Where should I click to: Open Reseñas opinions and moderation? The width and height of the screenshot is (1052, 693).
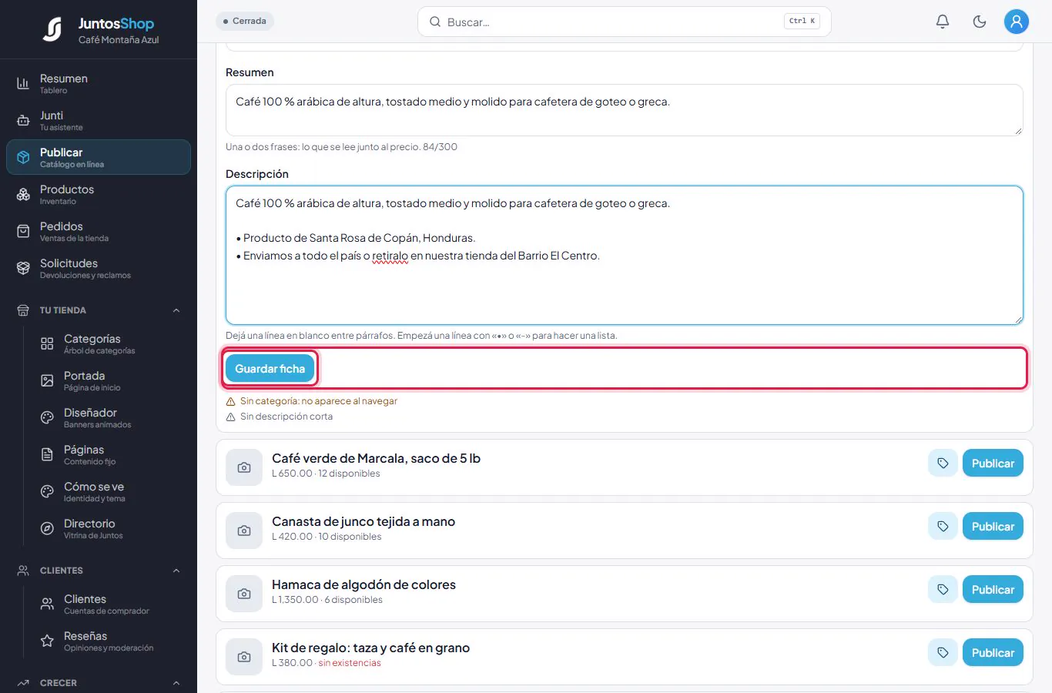click(x=110, y=641)
